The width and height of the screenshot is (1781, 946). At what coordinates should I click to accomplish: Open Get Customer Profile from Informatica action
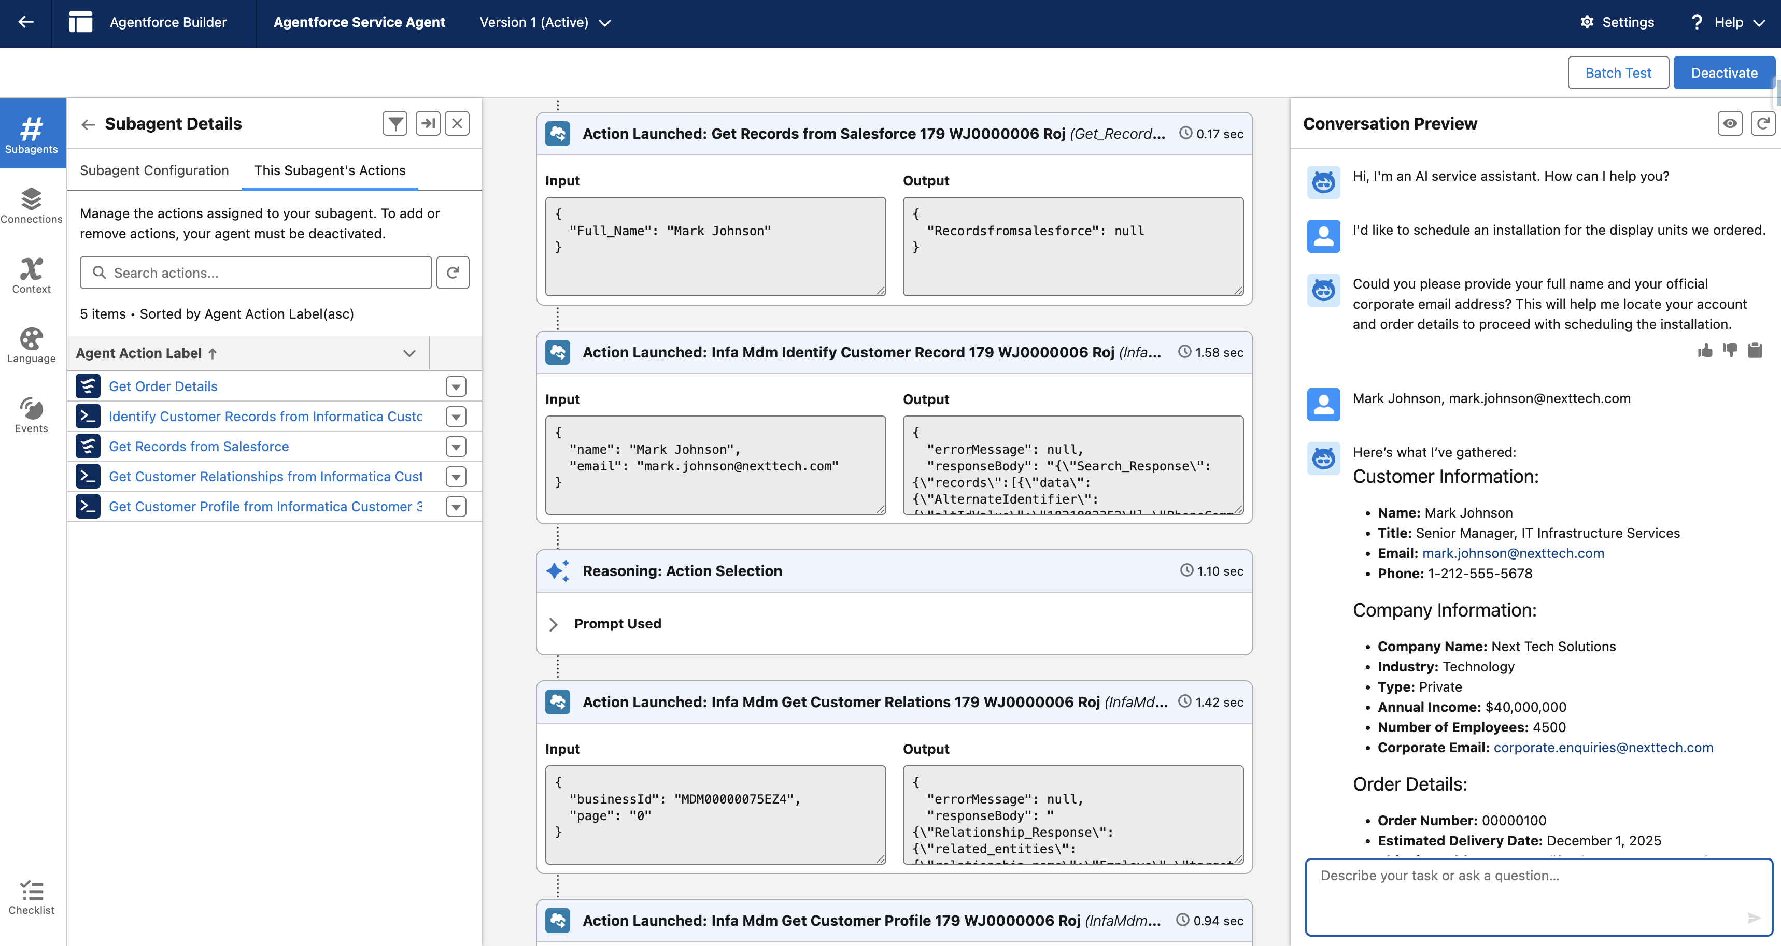(265, 507)
